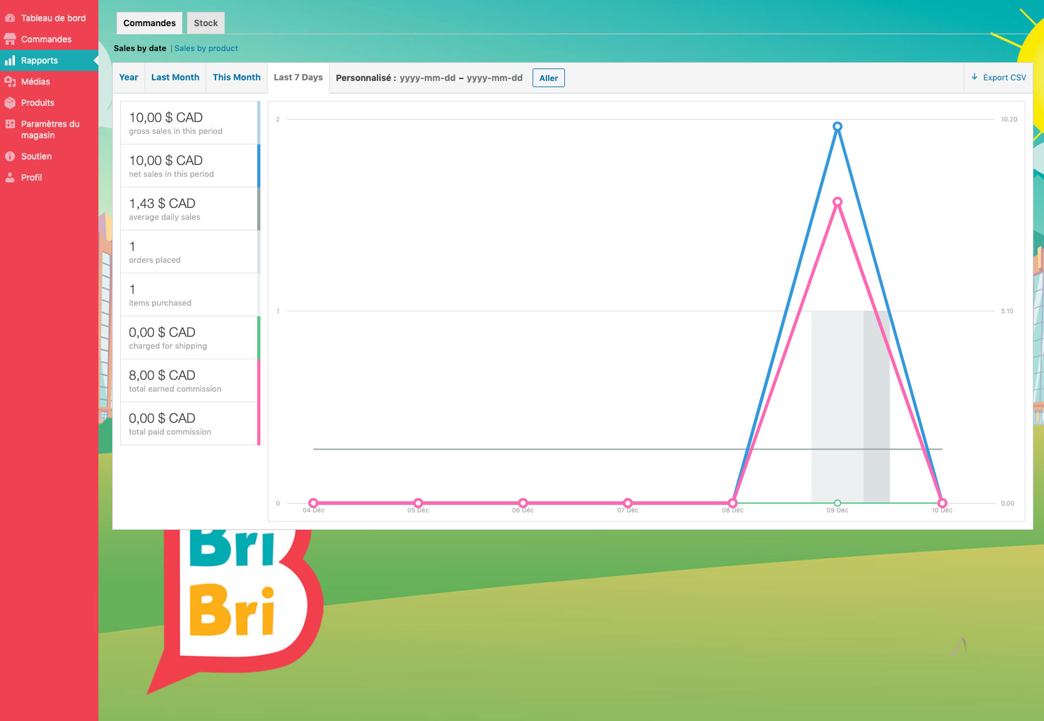Open Tableau de bord menu item

point(49,18)
